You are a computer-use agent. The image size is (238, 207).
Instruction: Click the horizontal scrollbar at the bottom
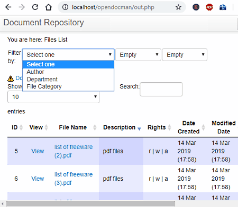(90, 204)
